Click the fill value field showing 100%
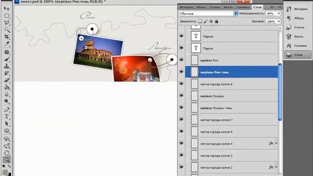 click(271, 22)
